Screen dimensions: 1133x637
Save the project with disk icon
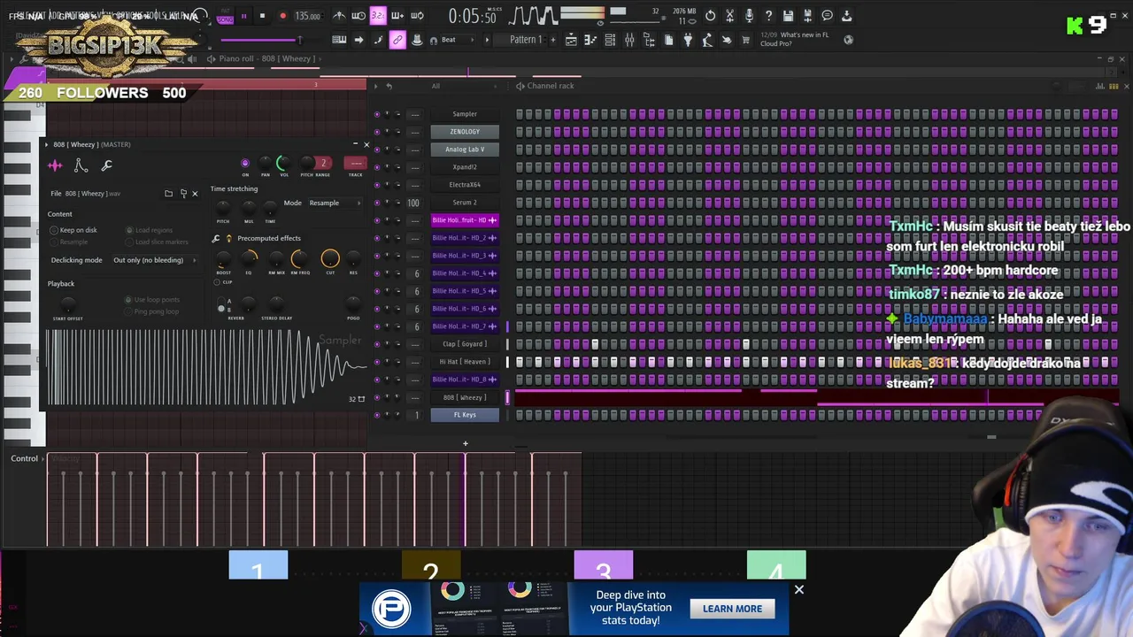tap(788, 16)
